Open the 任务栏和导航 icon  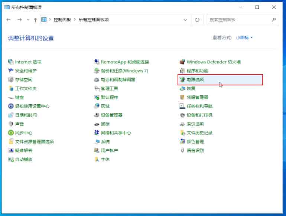[x=182, y=106]
